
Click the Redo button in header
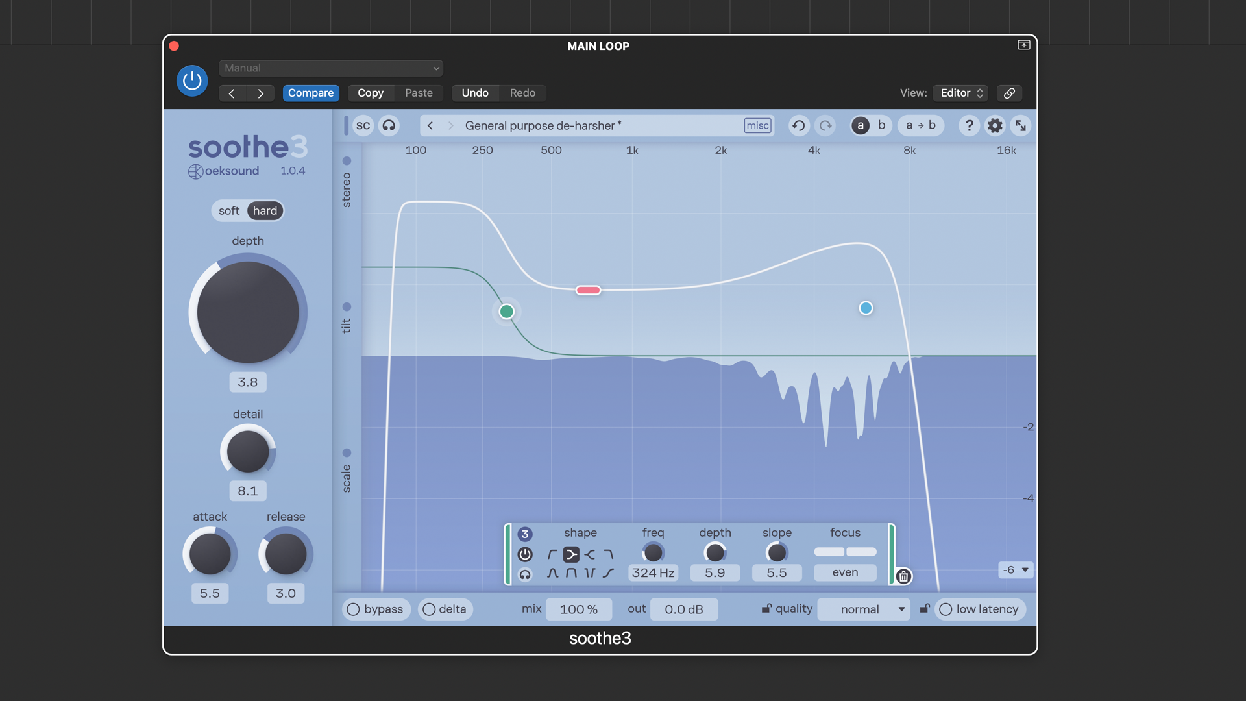(x=522, y=93)
